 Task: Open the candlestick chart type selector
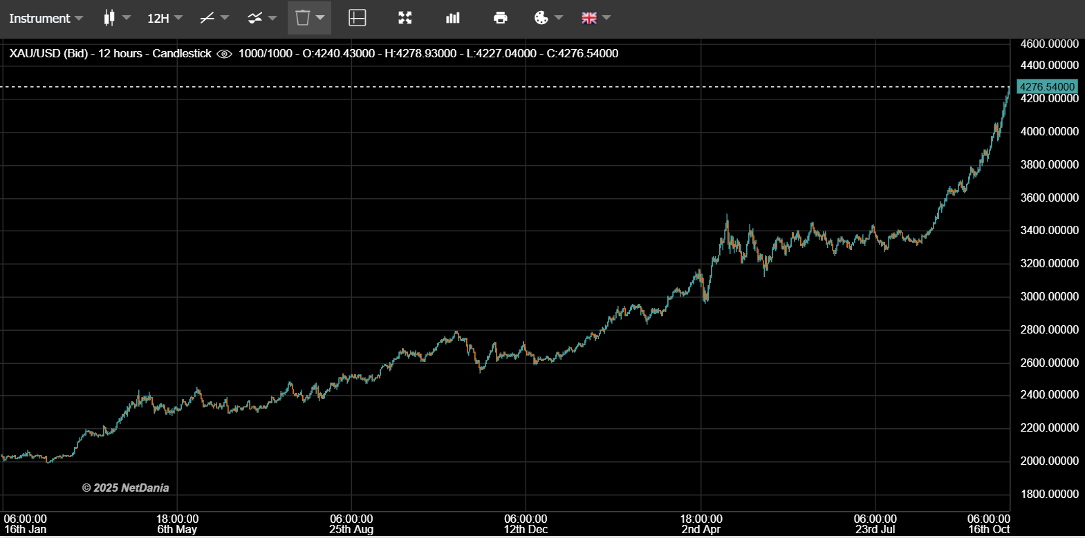pos(109,18)
